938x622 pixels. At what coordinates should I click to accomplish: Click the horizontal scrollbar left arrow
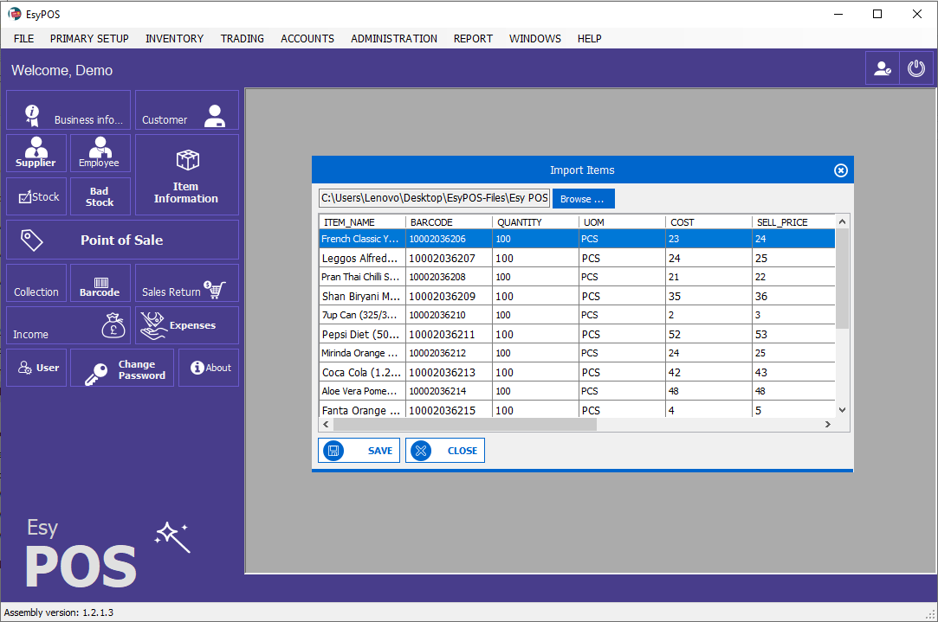pyautogui.click(x=326, y=424)
